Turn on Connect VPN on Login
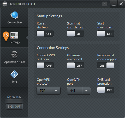Image resolution: width=125 pixels, height=118 pixels. [45, 65]
